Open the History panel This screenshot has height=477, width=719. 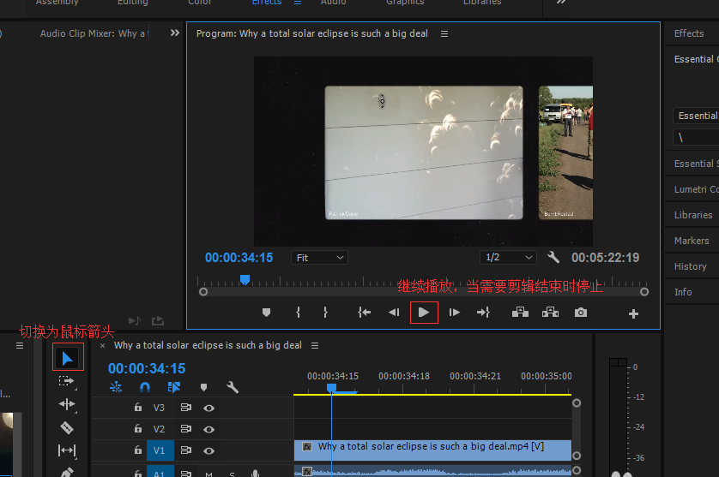coord(690,266)
